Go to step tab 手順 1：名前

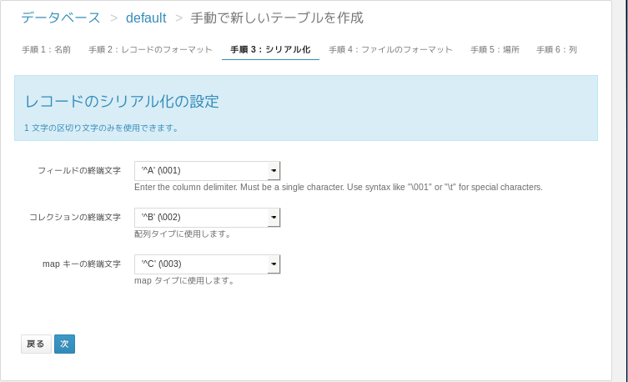coord(47,50)
